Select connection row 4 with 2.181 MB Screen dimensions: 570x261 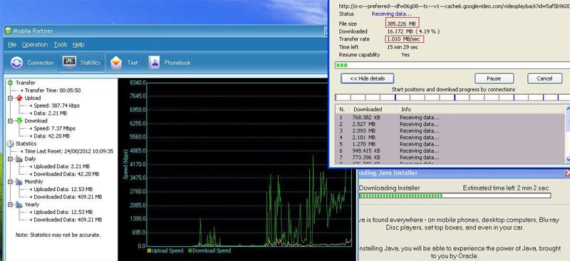450,137
